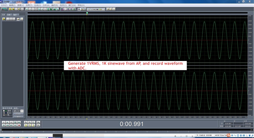Jump to start with Go to Beginning
The height and width of the screenshot is (138, 254).
click(x=3, y=125)
